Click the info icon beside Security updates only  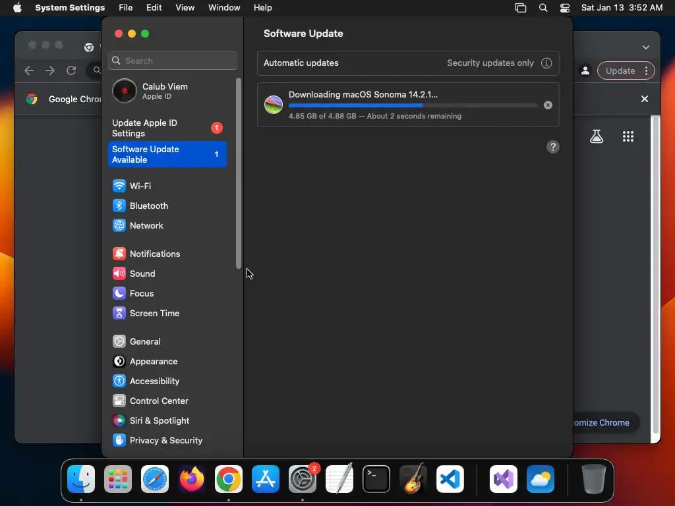pyautogui.click(x=546, y=63)
